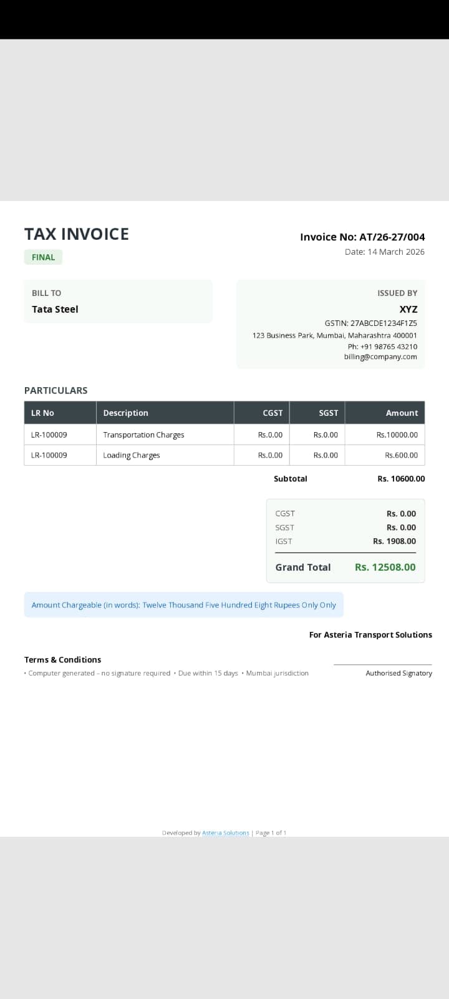Select the IGST value Rs. 1908.00
The height and width of the screenshot is (999, 449).
(x=394, y=541)
